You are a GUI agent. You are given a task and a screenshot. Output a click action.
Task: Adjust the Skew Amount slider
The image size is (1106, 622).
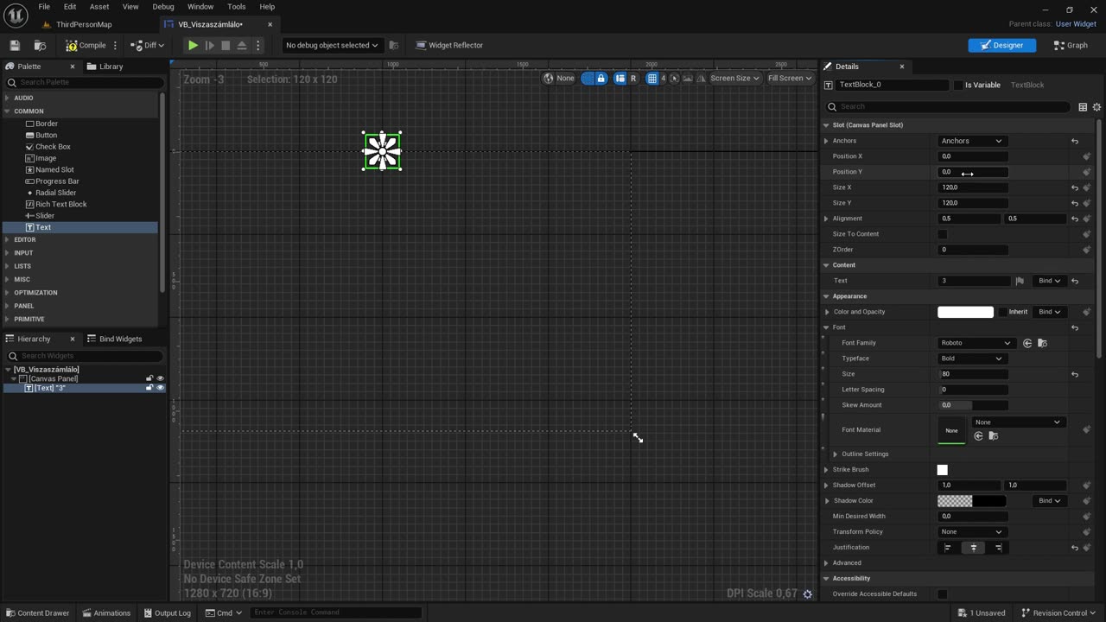(x=973, y=405)
